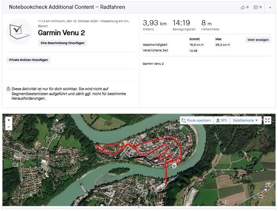Click the "26,2 km/h" max speed

pyautogui.click(x=222, y=45)
